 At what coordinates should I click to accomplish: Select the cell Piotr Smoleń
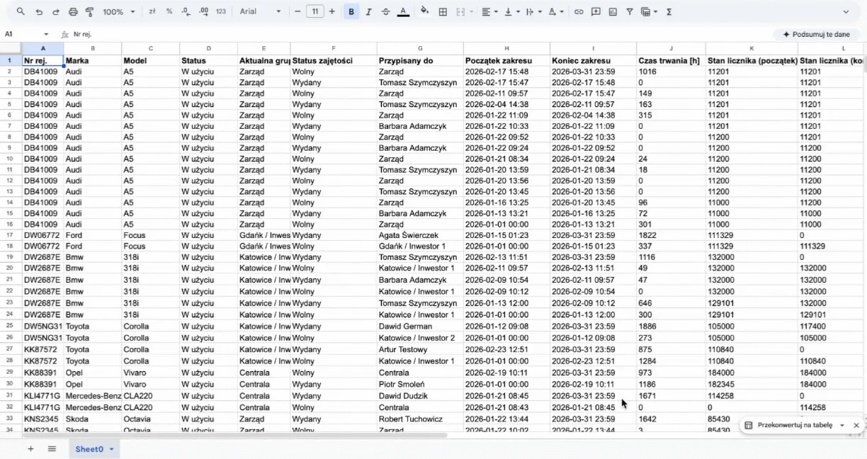420,384
